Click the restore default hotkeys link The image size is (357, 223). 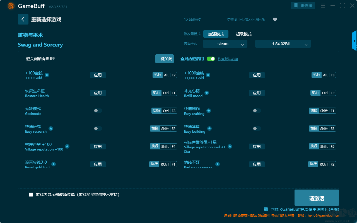228,59
